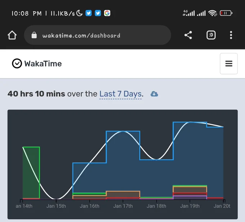Click the Jan 17th axis label

point(123,206)
